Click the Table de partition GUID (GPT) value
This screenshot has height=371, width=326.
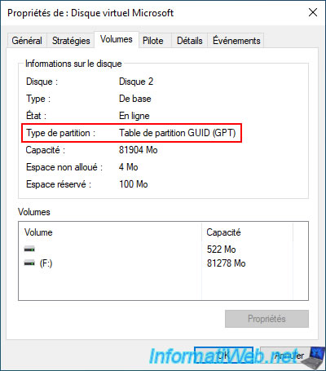point(178,133)
